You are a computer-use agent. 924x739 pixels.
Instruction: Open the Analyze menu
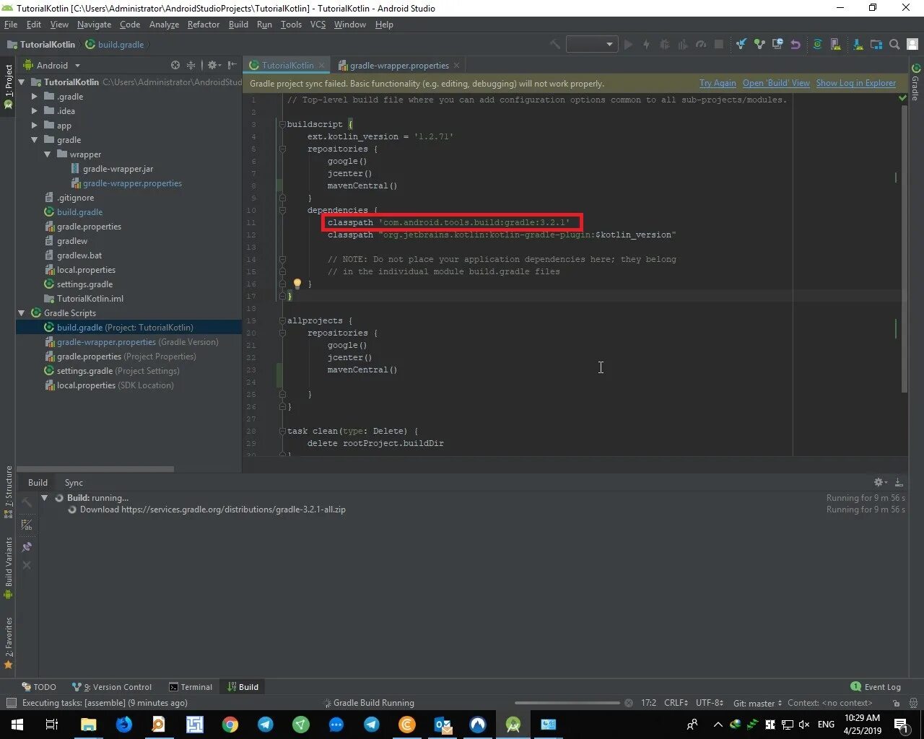(x=164, y=25)
